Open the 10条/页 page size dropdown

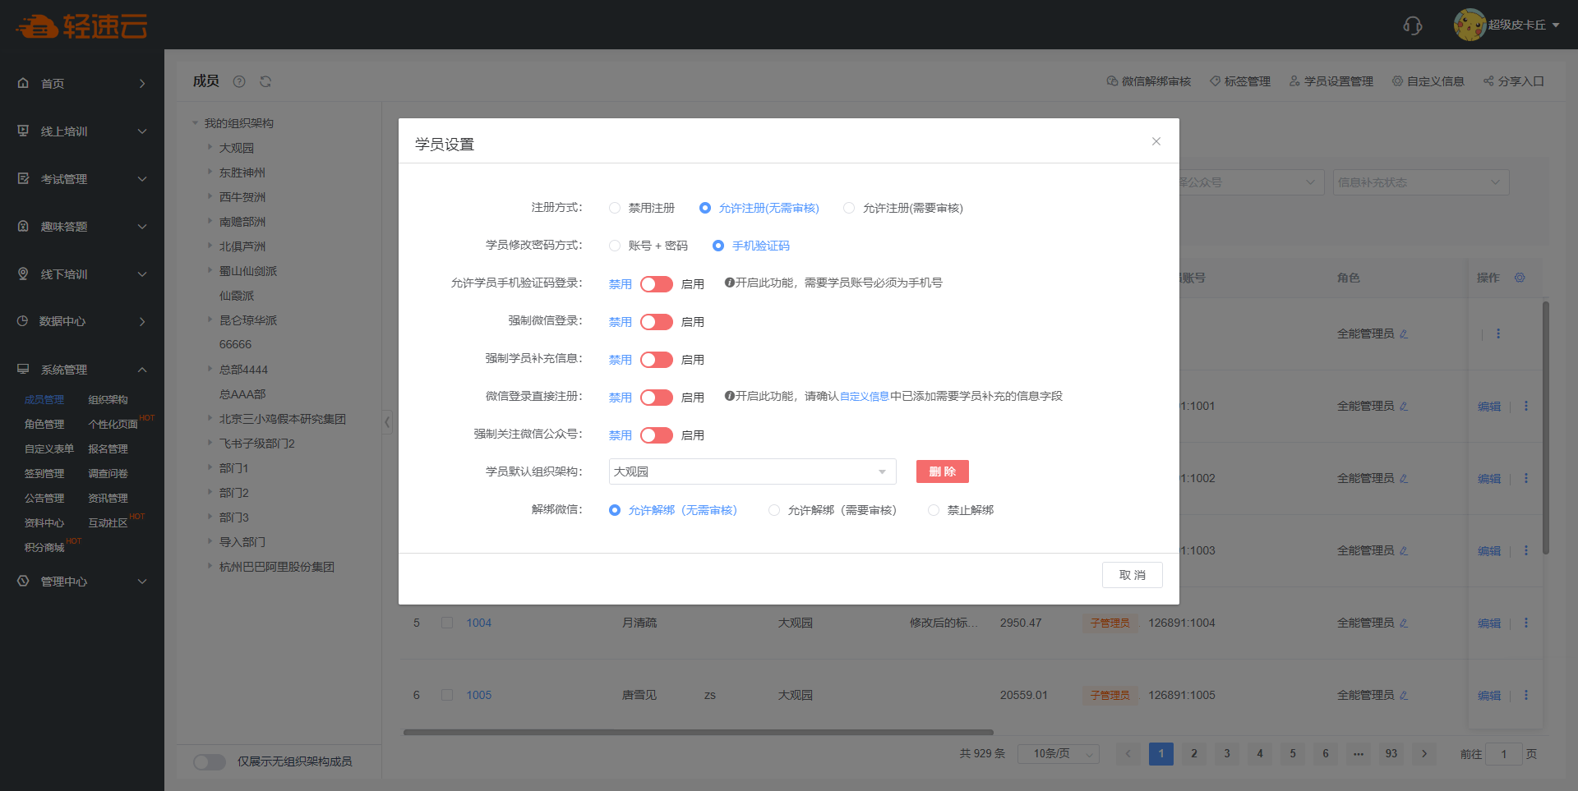pos(1058,753)
